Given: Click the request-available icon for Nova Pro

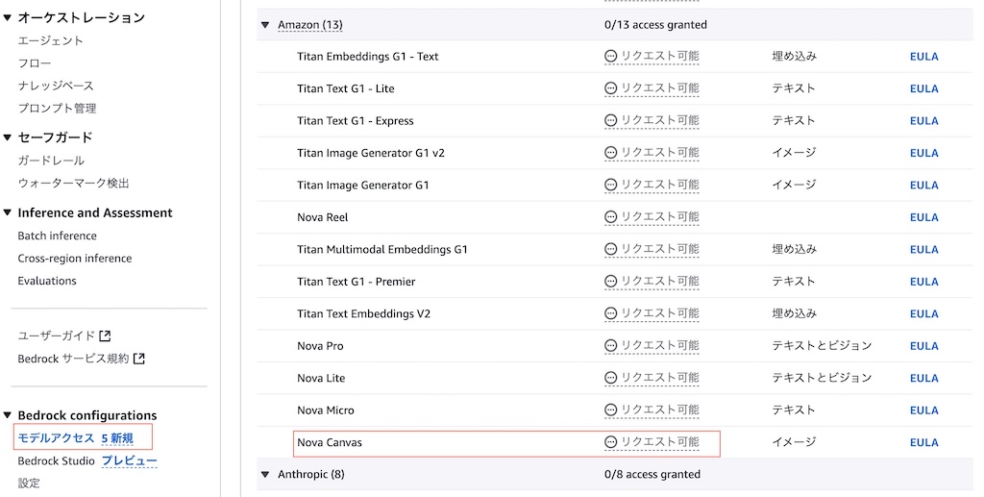Looking at the screenshot, I should coord(610,345).
